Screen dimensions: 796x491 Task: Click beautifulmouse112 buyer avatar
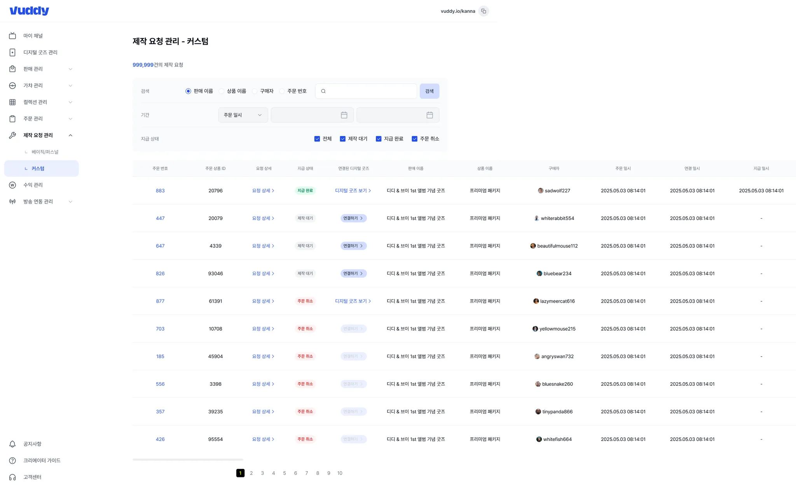pyautogui.click(x=533, y=246)
